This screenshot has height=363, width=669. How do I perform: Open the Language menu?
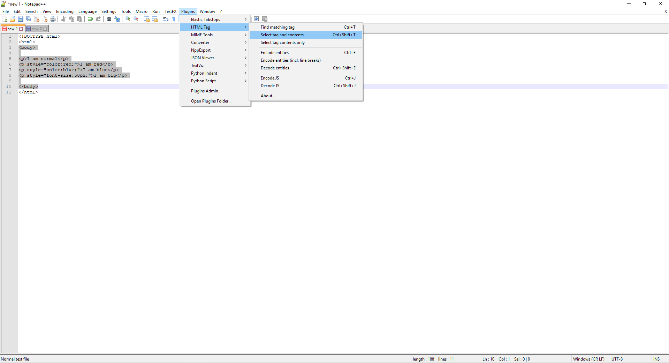click(88, 12)
